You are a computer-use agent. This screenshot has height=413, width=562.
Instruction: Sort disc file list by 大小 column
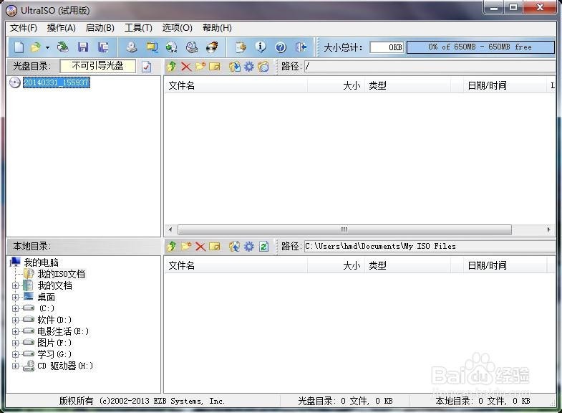click(336, 86)
